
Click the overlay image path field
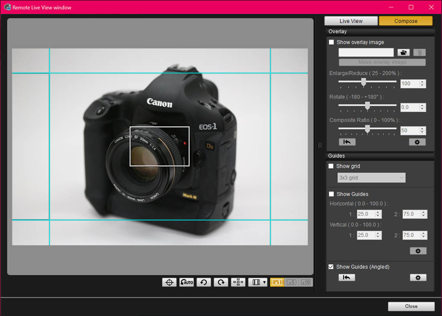click(366, 52)
